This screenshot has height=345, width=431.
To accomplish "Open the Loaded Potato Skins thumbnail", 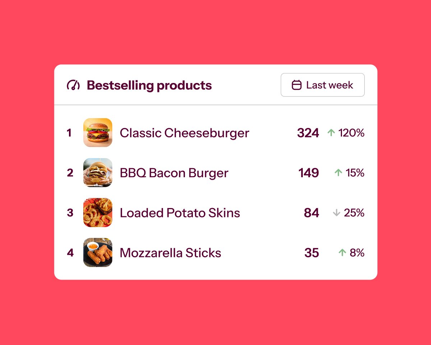I will [98, 213].
